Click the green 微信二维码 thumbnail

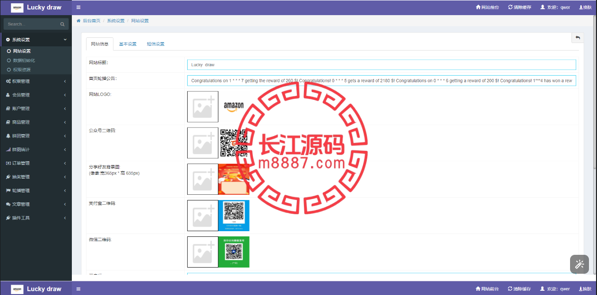(234, 252)
